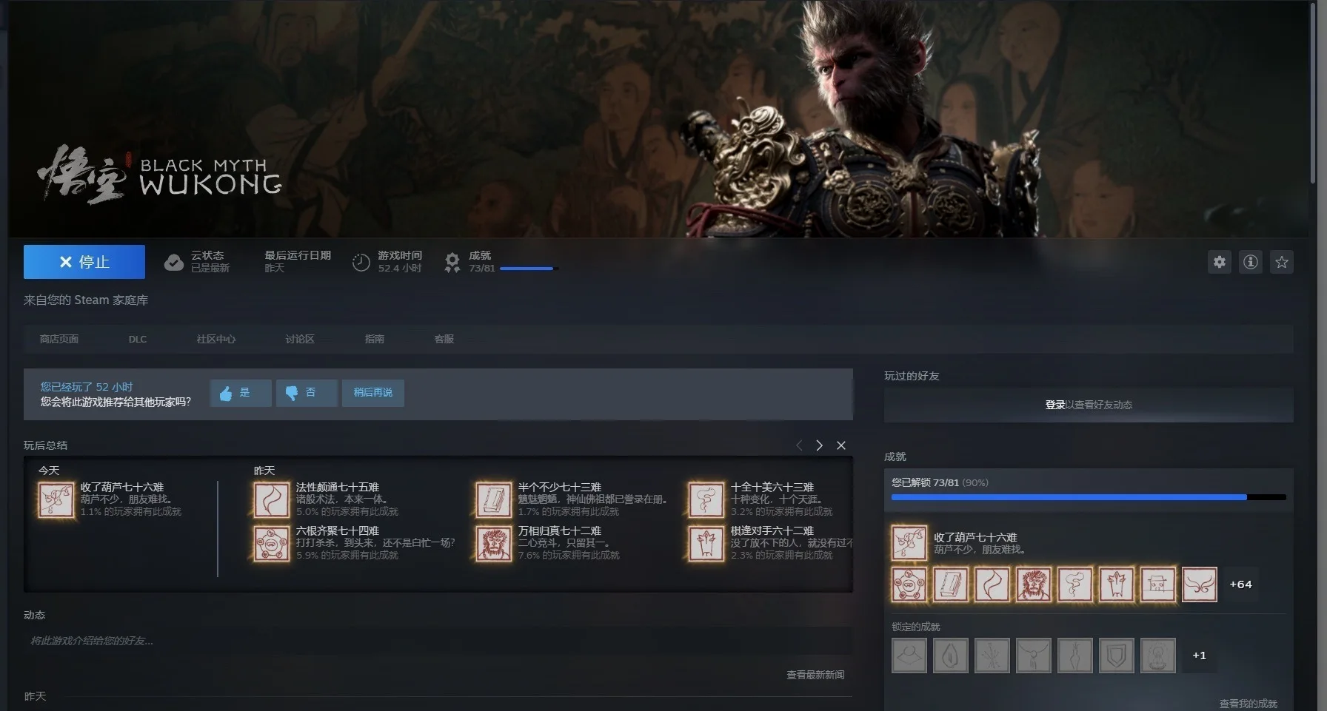Click first locked achievement thumbnail showing a hat
Viewport: 1327px width, 711px height.
(909, 656)
